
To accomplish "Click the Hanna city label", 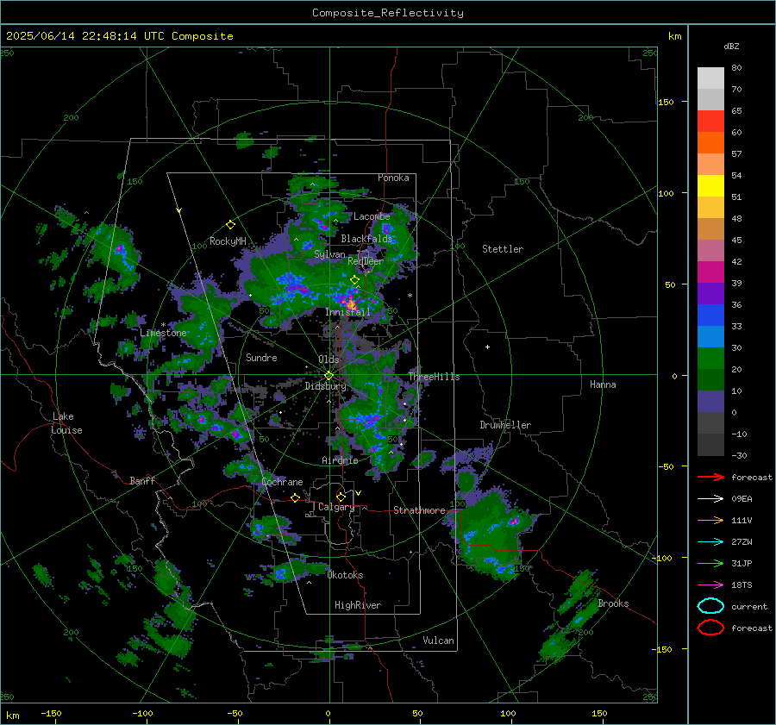I will (x=603, y=384).
